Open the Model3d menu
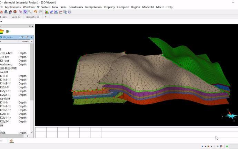This screenshot has height=149, width=238. tap(148, 7)
